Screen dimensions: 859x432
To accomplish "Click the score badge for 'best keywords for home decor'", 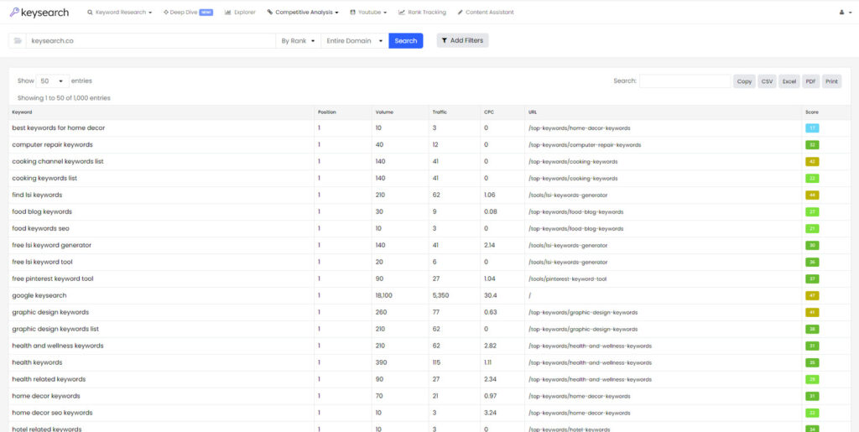I will pos(812,128).
